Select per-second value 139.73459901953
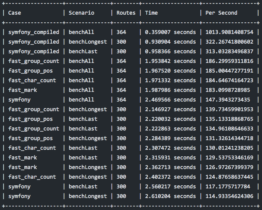 (x=230, y=109)
